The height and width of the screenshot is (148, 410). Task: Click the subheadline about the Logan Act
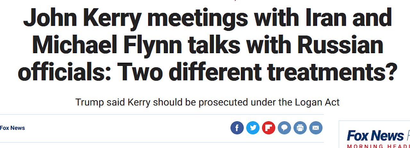(x=207, y=102)
